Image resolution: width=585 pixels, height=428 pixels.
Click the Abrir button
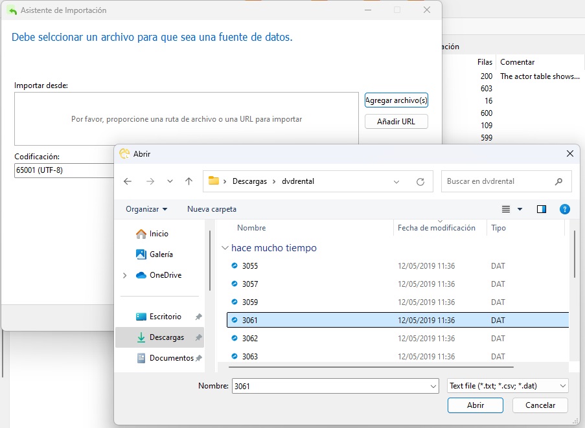click(x=476, y=405)
